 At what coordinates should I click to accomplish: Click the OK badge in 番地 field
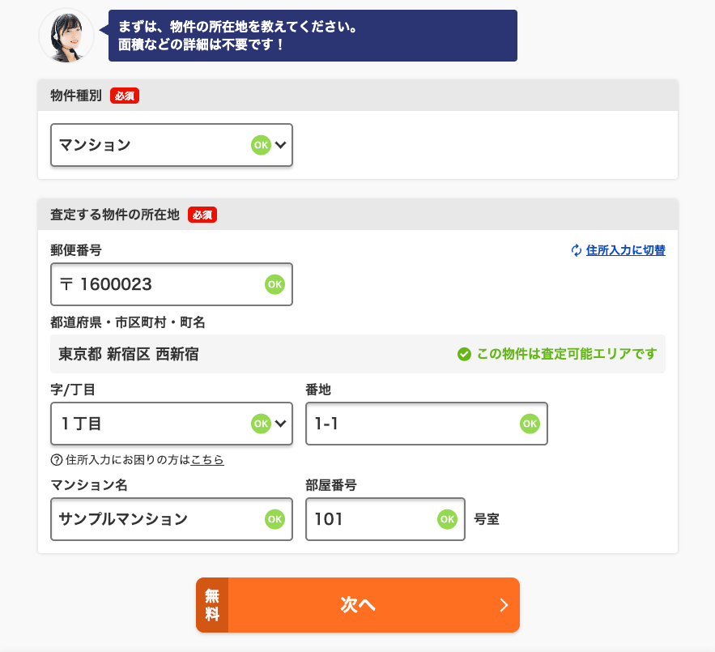(x=530, y=424)
